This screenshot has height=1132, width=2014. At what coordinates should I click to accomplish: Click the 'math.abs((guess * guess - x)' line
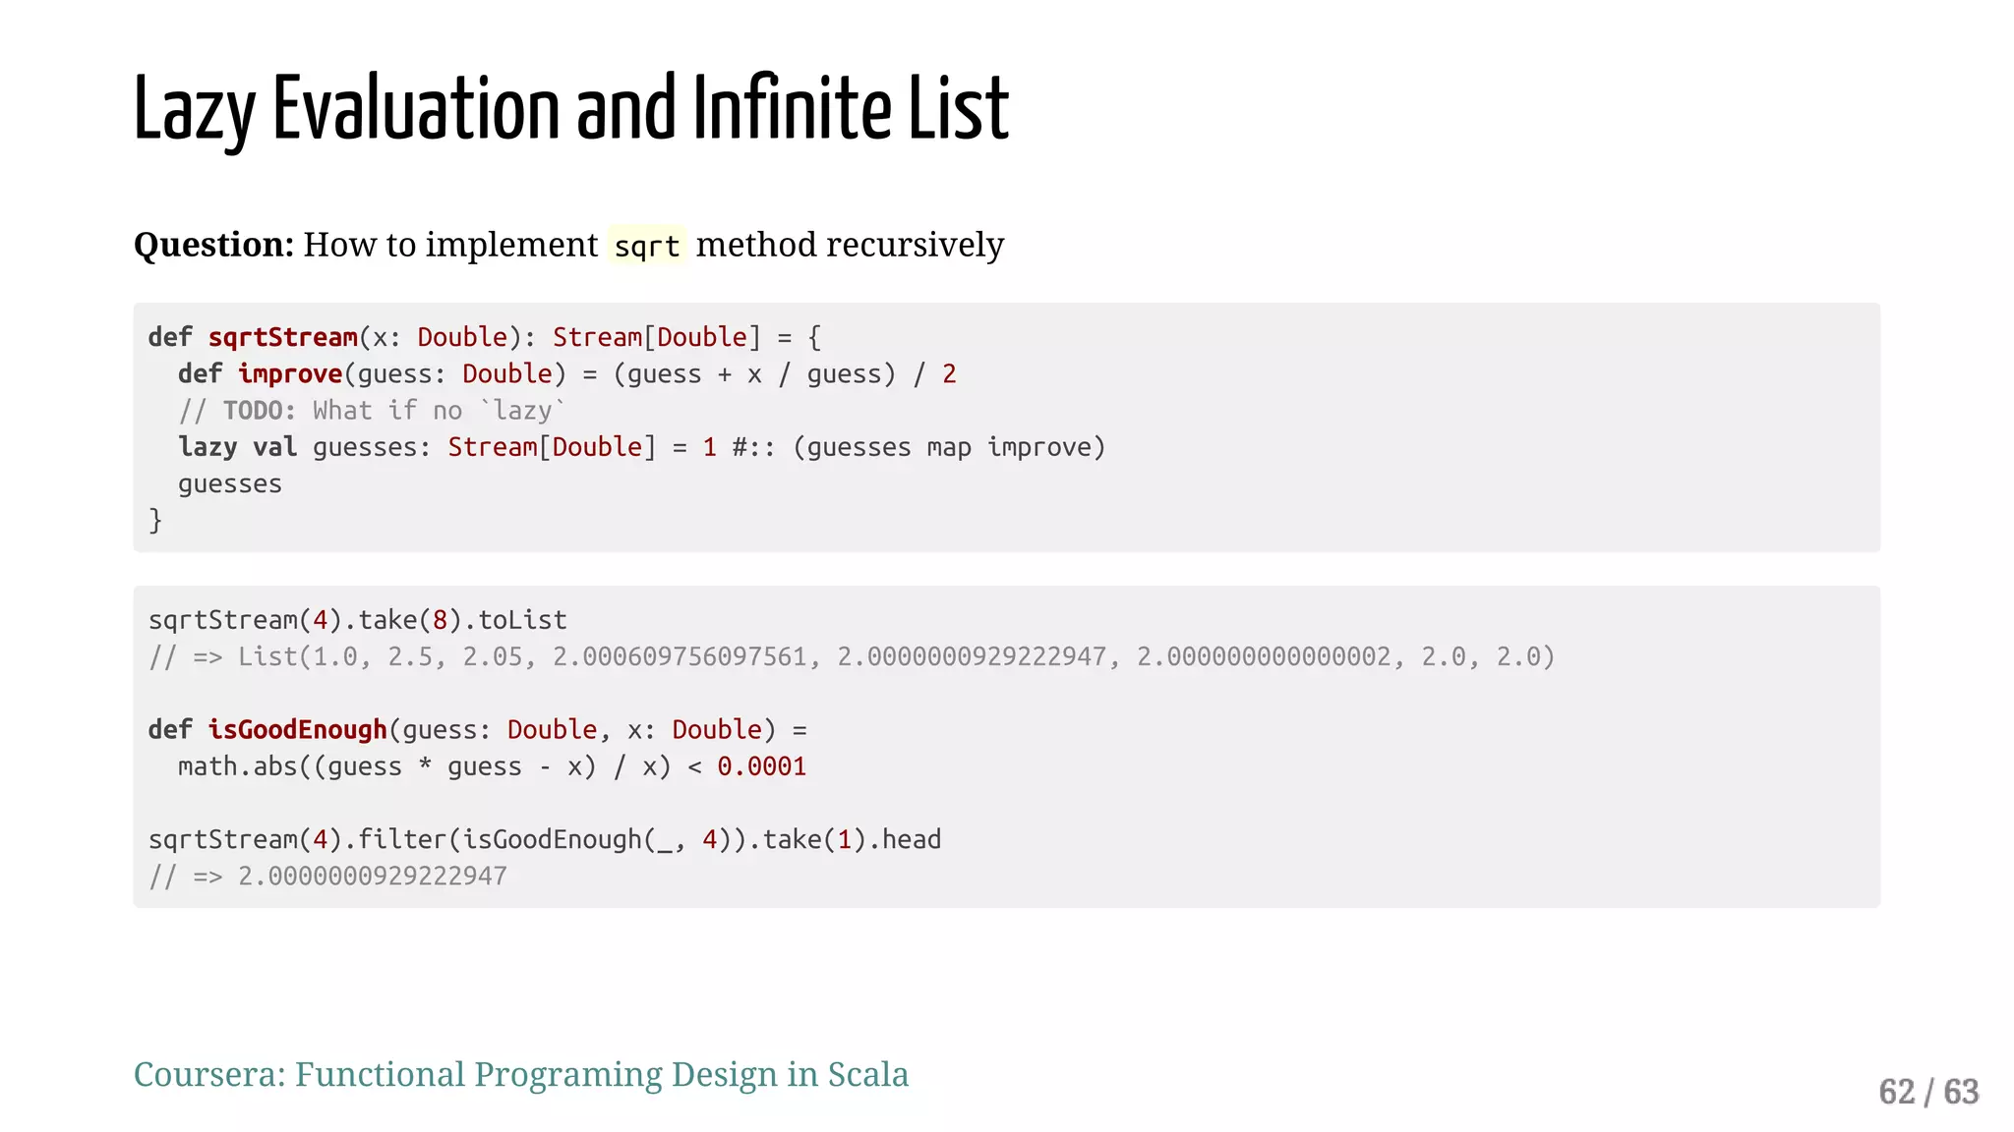click(492, 766)
